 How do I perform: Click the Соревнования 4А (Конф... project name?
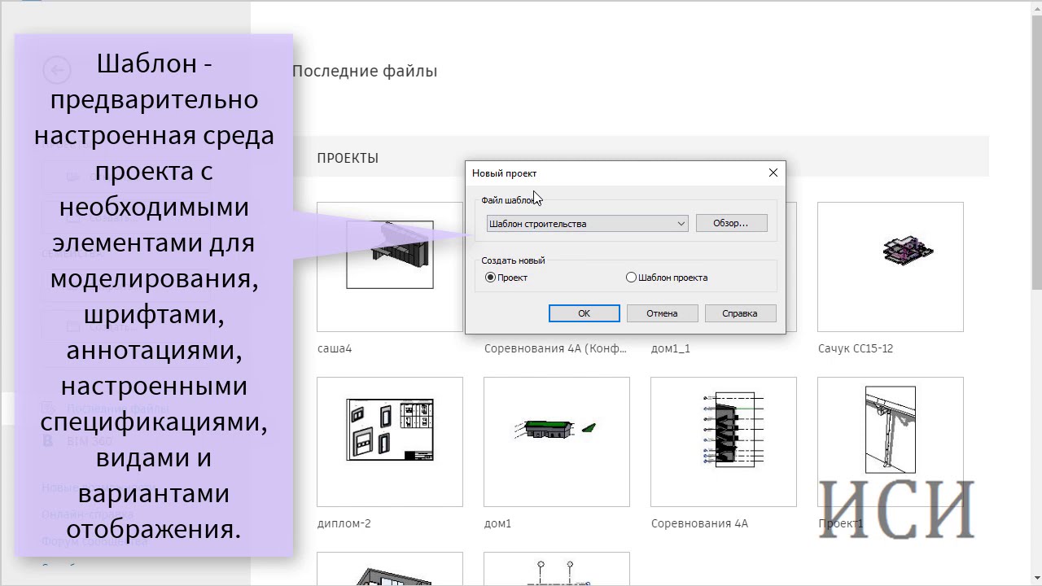[556, 348]
